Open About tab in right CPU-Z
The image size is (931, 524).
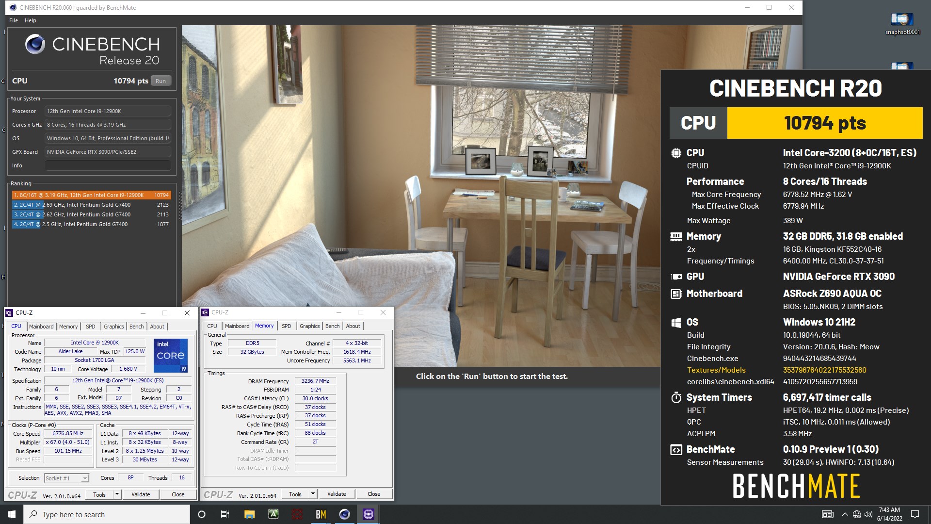pos(353,326)
